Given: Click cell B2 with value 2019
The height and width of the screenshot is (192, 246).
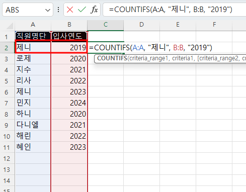Looking at the screenshot, I should 69,47.
